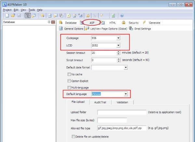Click the blue Help question mark icon
195x142 pixels.
tap(122, 15)
